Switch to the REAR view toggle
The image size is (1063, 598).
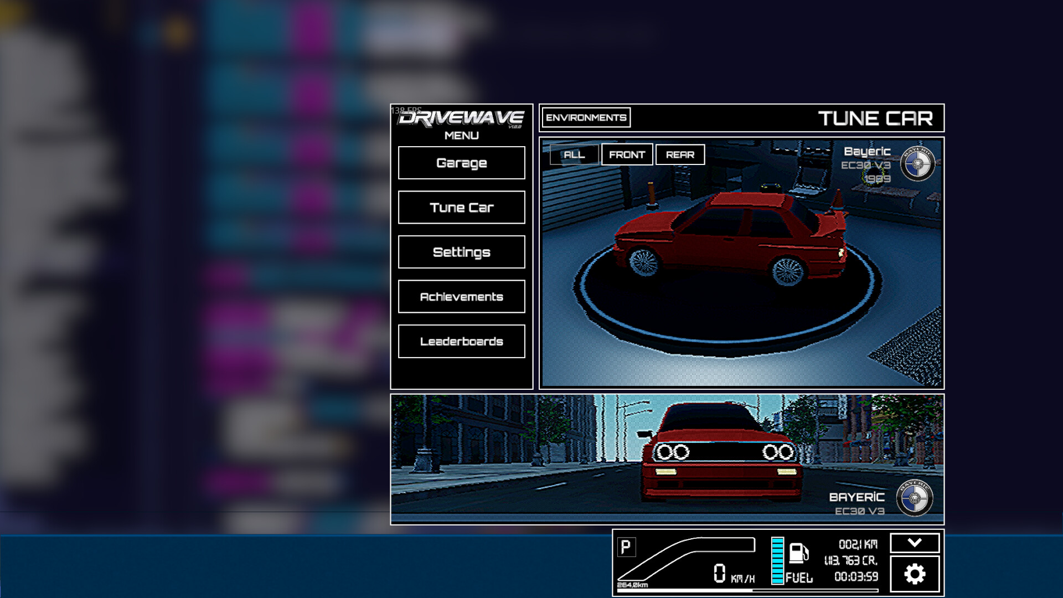click(x=680, y=154)
